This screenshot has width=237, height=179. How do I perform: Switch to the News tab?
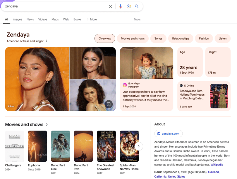point(30,19)
